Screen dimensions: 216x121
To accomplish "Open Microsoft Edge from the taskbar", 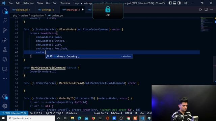I will click(x=79, y=118).
